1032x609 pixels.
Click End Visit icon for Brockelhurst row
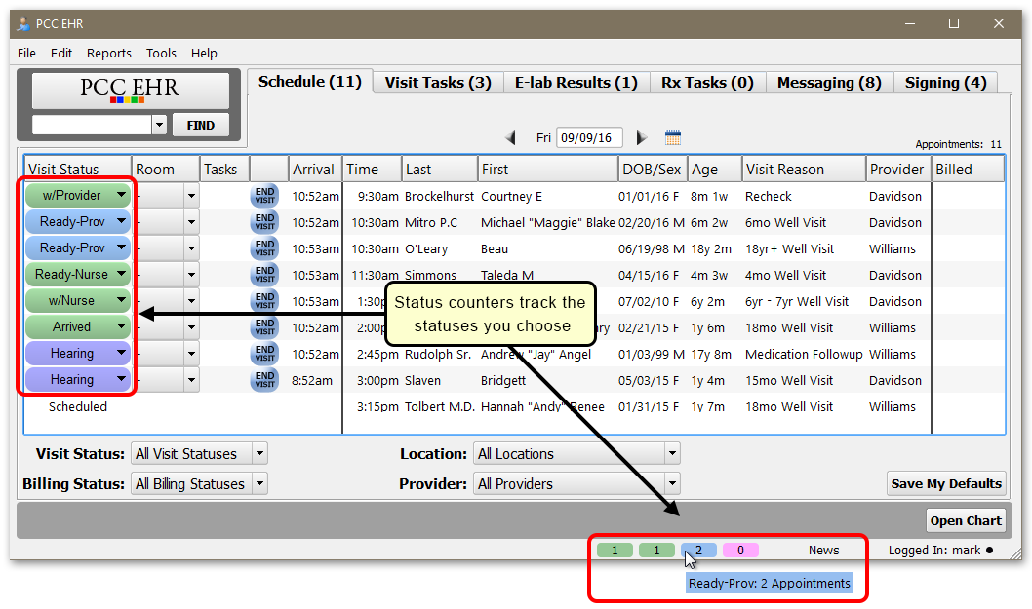(264, 196)
